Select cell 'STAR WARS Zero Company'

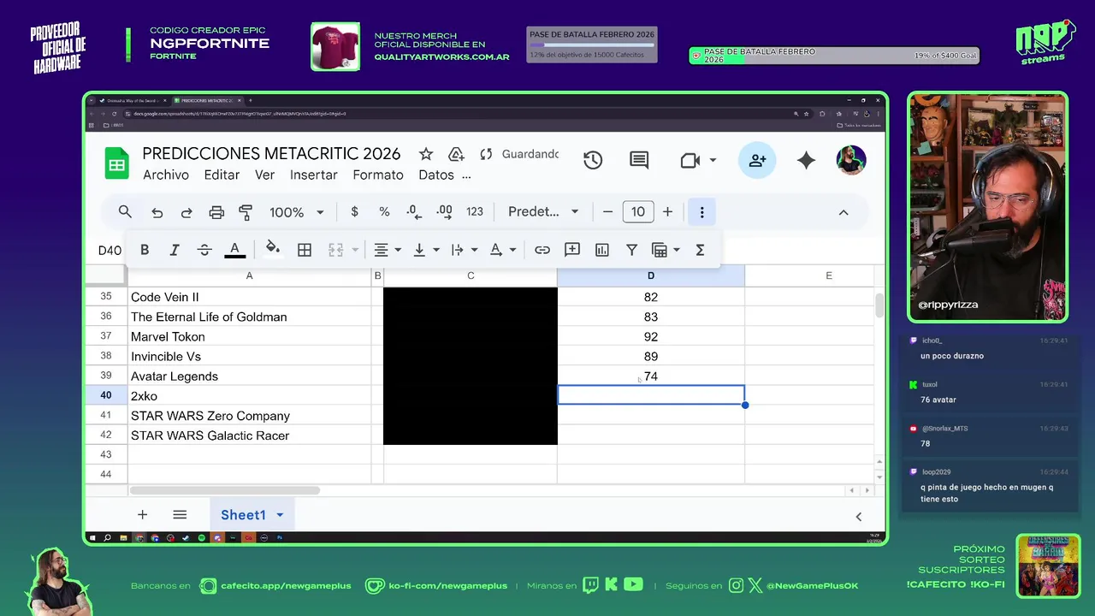(250, 416)
